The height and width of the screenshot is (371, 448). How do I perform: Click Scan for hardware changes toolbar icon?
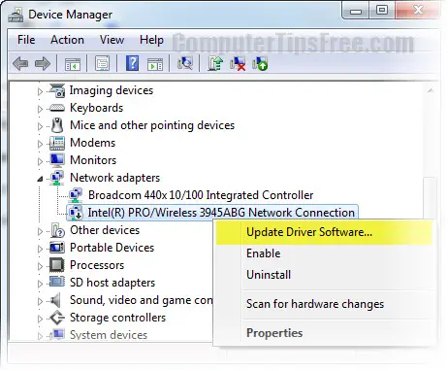[185, 63]
